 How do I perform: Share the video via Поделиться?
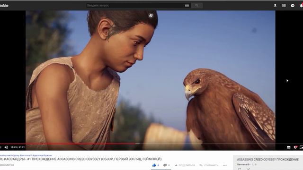coord(185,165)
